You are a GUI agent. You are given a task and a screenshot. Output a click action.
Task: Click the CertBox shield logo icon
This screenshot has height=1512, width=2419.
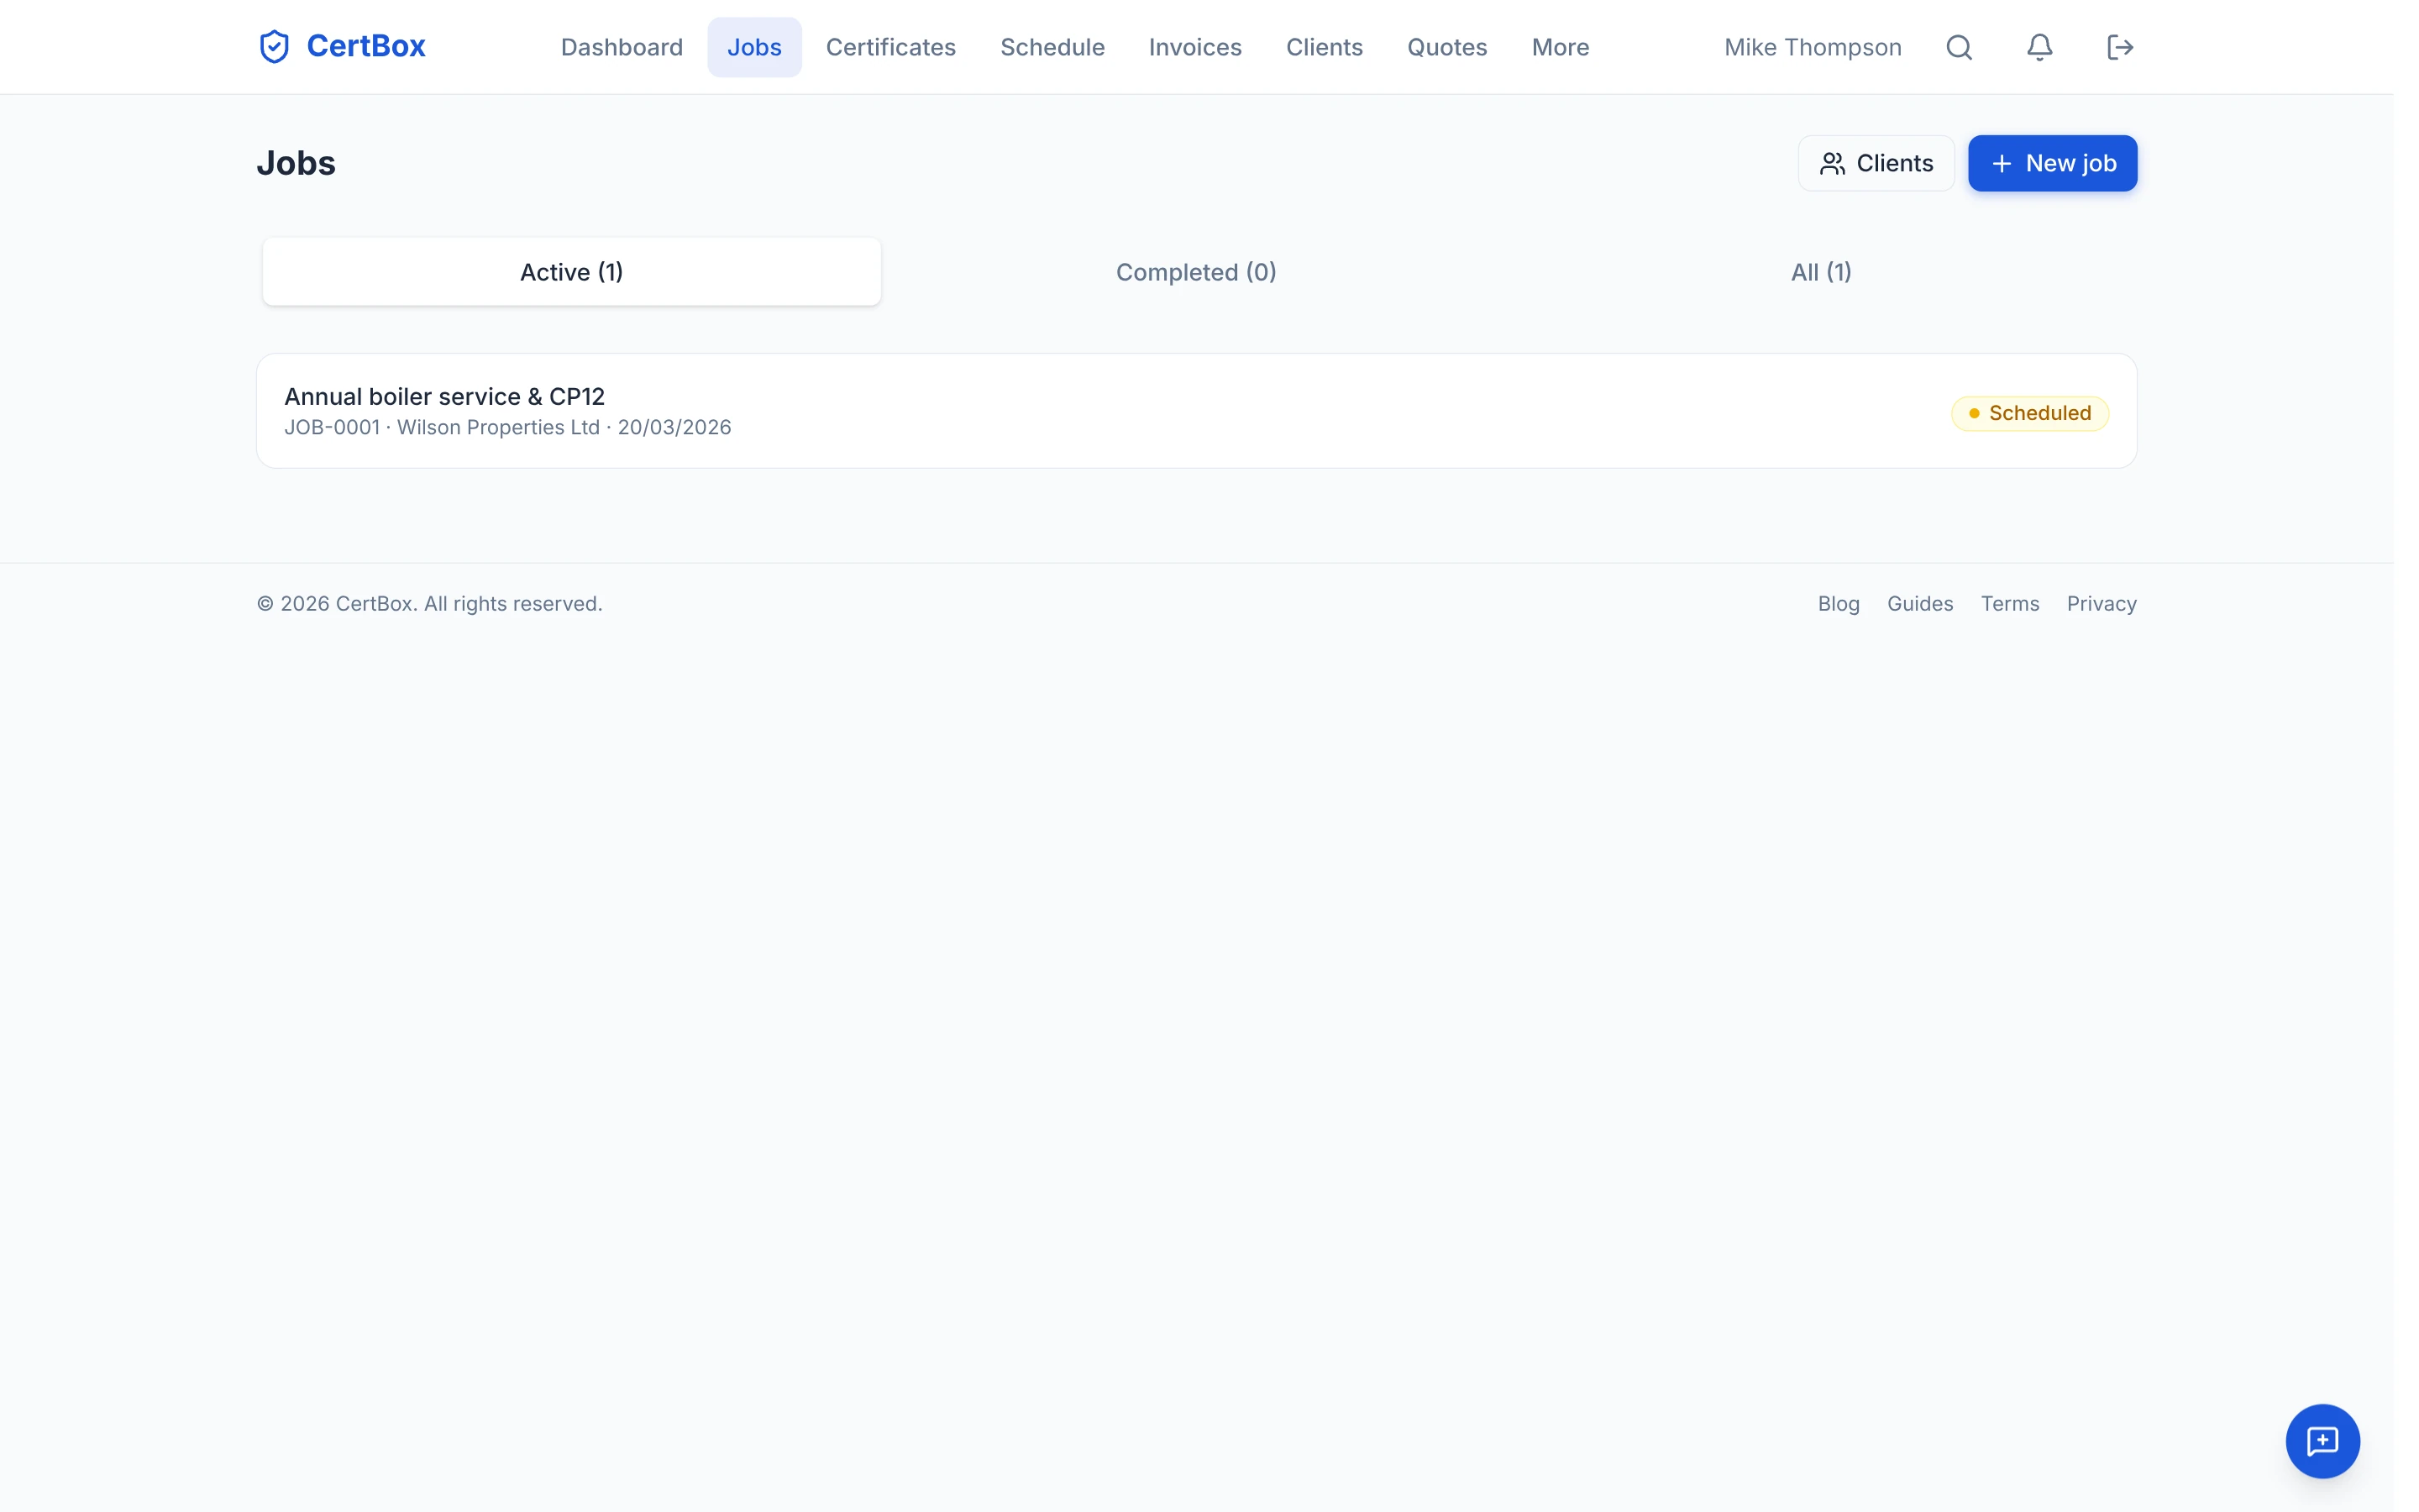tap(274, 47)
